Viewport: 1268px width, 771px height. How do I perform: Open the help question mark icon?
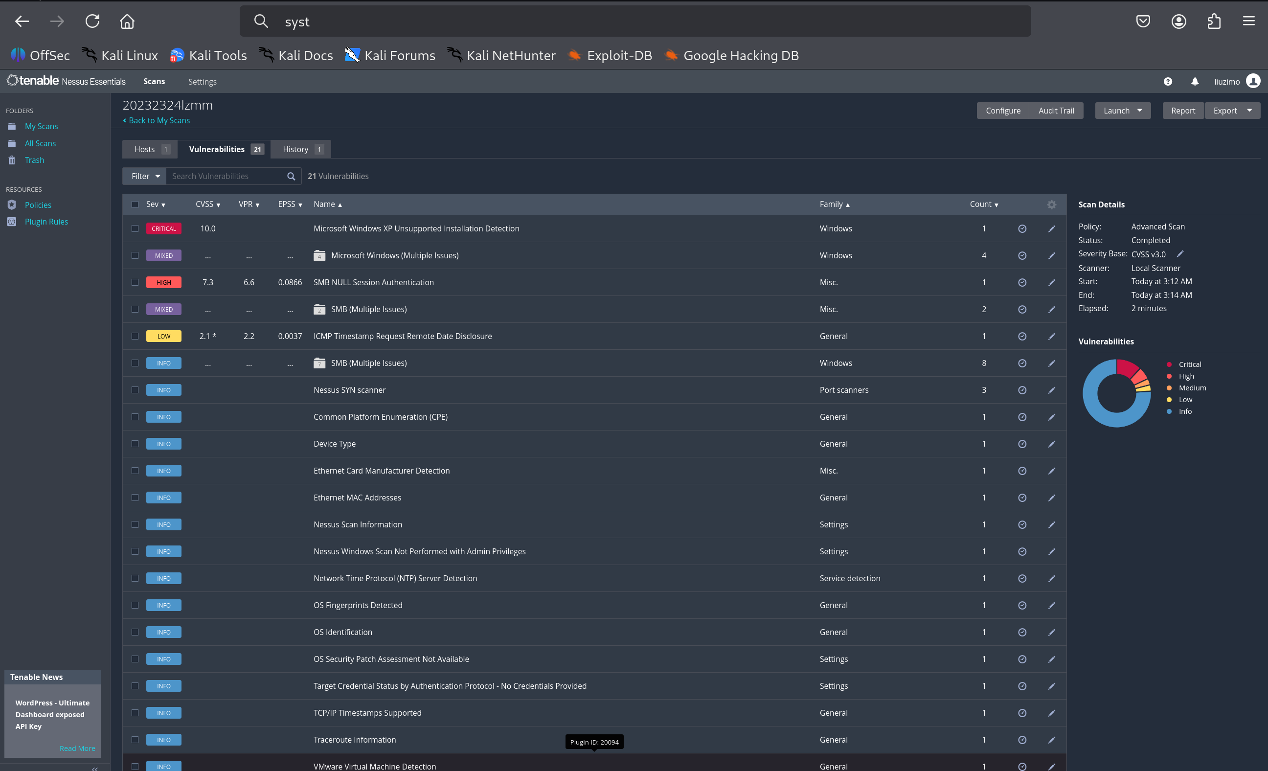pos(1168,81)
